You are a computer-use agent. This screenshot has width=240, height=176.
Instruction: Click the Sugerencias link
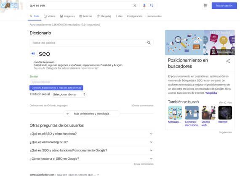click(x=225, y=132)
